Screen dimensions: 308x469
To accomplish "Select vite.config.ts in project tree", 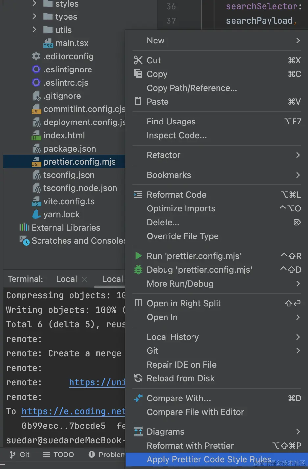I will coord(69,201).
